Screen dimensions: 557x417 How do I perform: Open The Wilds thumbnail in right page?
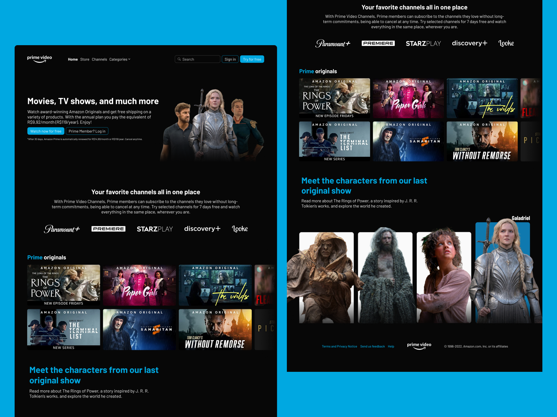pos(482,98)
